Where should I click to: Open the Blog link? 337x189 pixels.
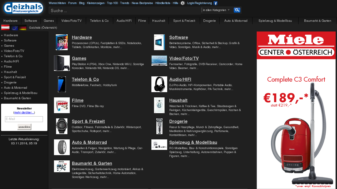click(x=82, y=3)
